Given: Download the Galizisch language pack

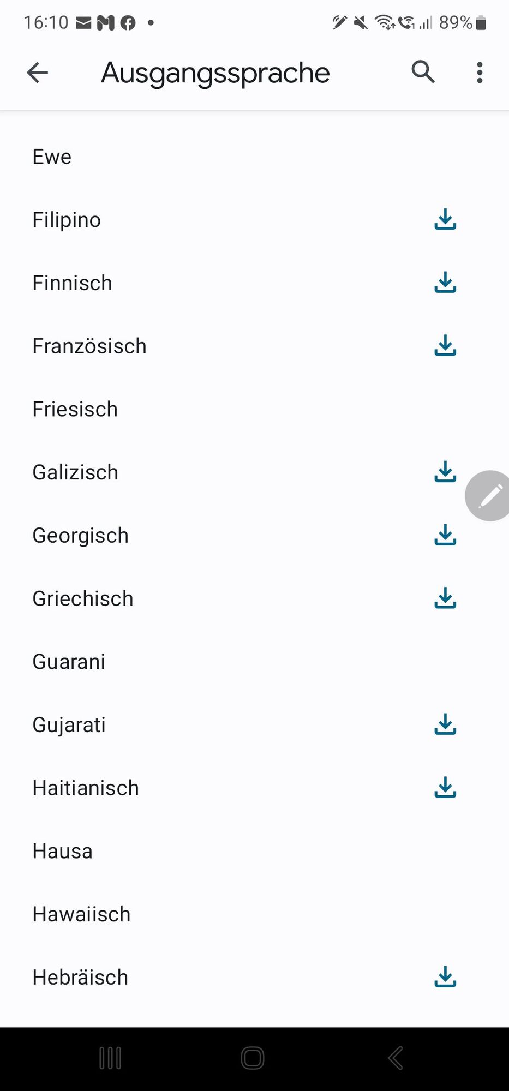Looking at the screenshot, I should (445, 472).
